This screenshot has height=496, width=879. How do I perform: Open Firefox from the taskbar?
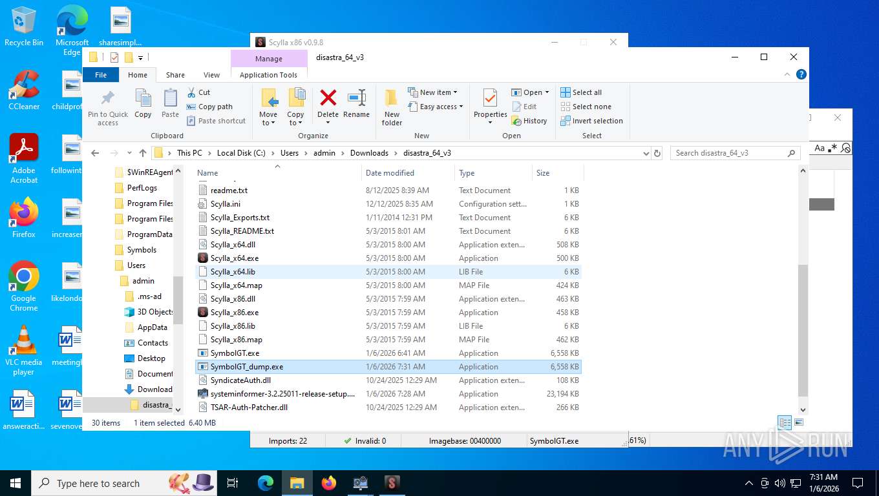(x=329, y=482)
